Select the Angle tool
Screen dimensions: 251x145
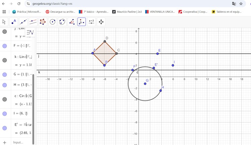72,22
